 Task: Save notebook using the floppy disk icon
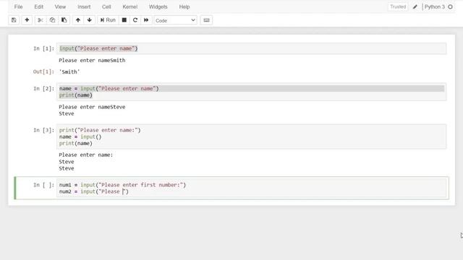tap(14, 20)
